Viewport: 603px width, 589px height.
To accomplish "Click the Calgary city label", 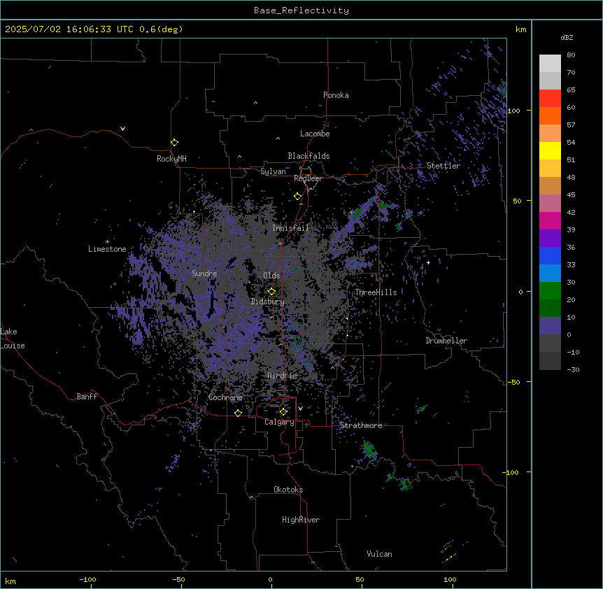I will [x=279, y=422].
